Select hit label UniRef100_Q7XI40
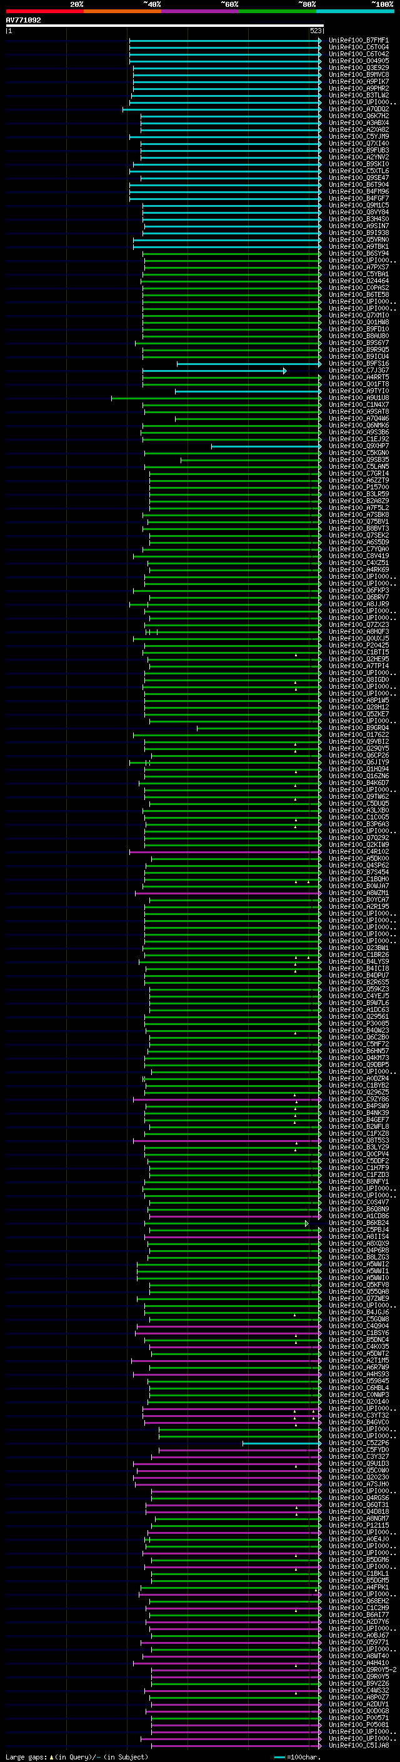 point(358,144)
